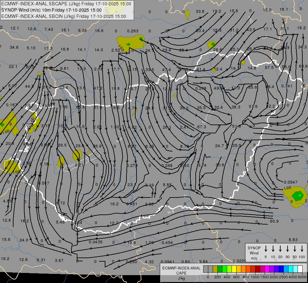Click the map value 25.9

pyautogui.click(x=237, y=146)
